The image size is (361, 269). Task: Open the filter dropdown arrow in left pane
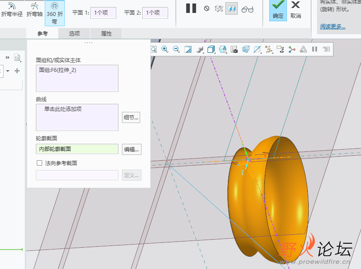[8, 71]
